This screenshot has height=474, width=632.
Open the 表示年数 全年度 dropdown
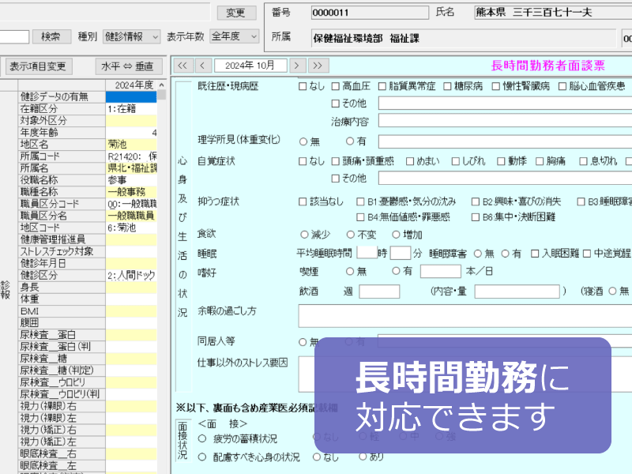(234, 36)
